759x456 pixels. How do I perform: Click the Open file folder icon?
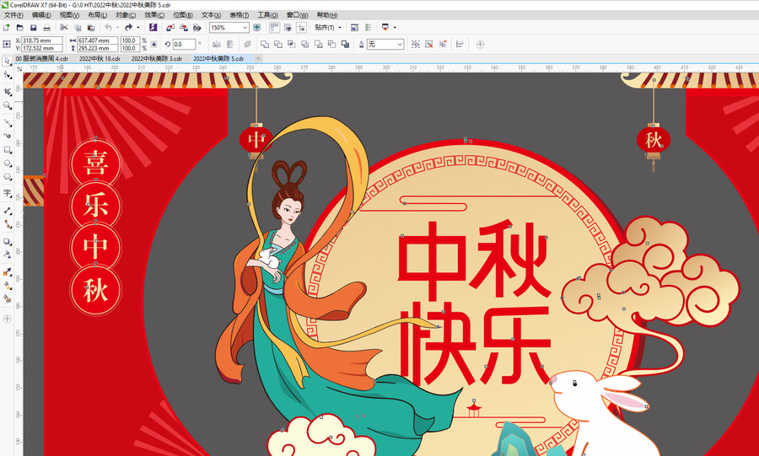(x=20, y=28)
